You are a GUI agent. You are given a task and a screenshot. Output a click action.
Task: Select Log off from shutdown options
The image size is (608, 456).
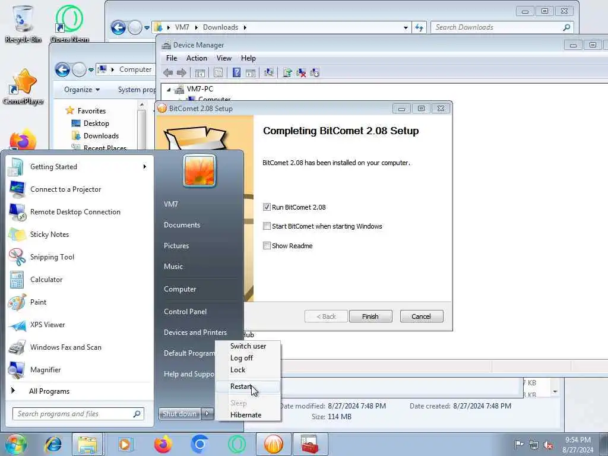coord(248,358)
